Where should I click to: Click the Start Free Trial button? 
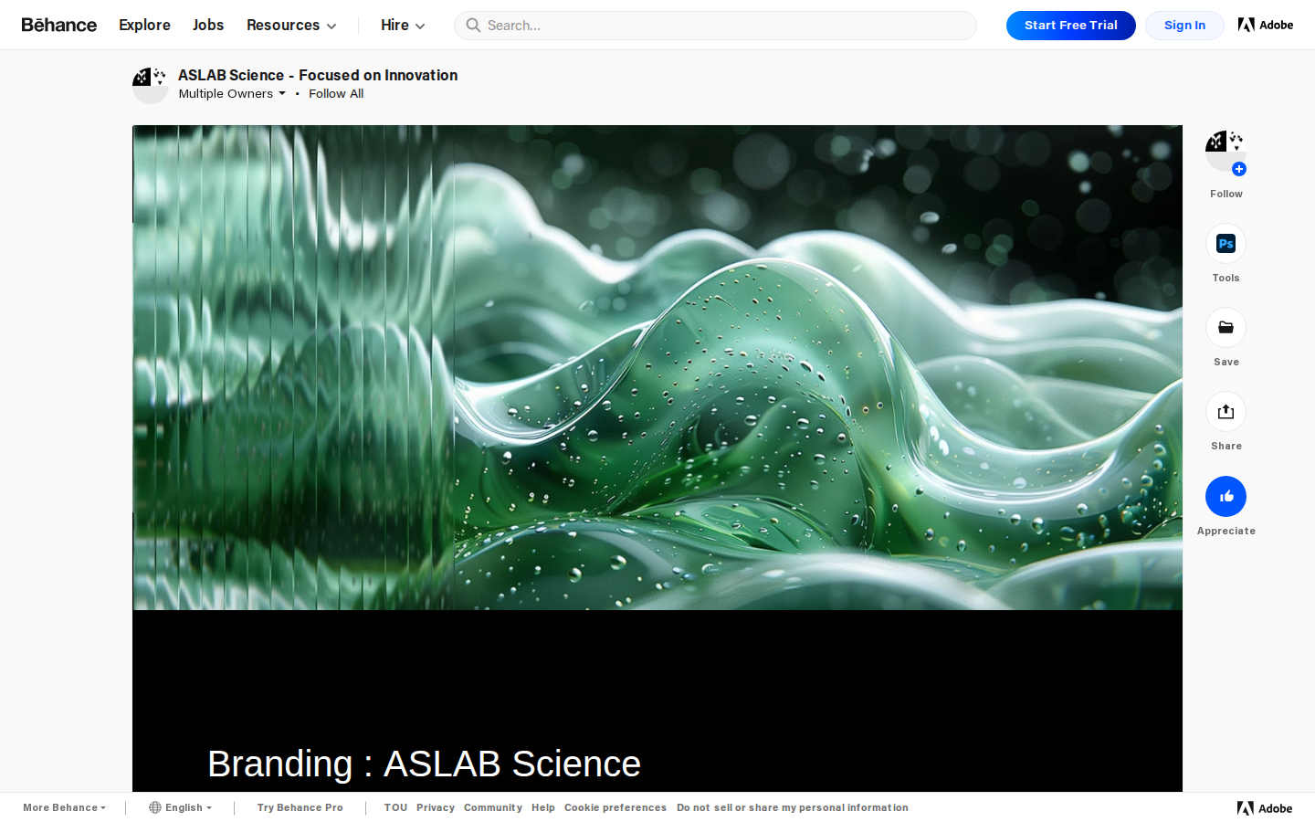1070,25
